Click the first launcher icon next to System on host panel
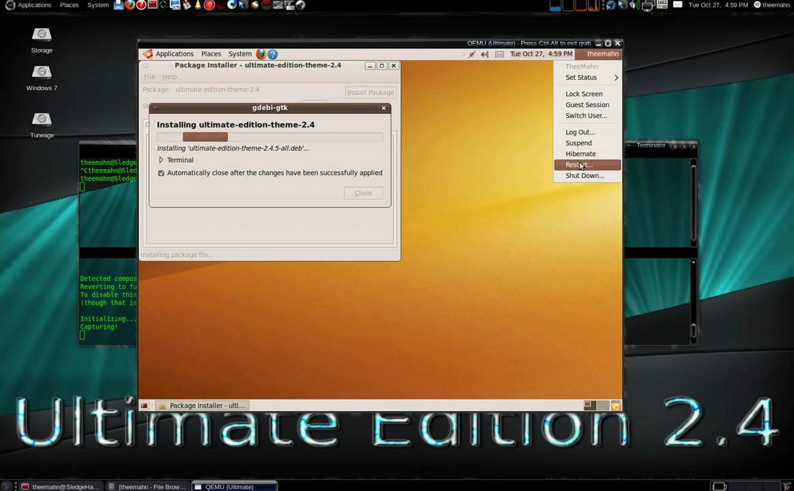Viewport: 794px width, 491px height. point(119,5)
